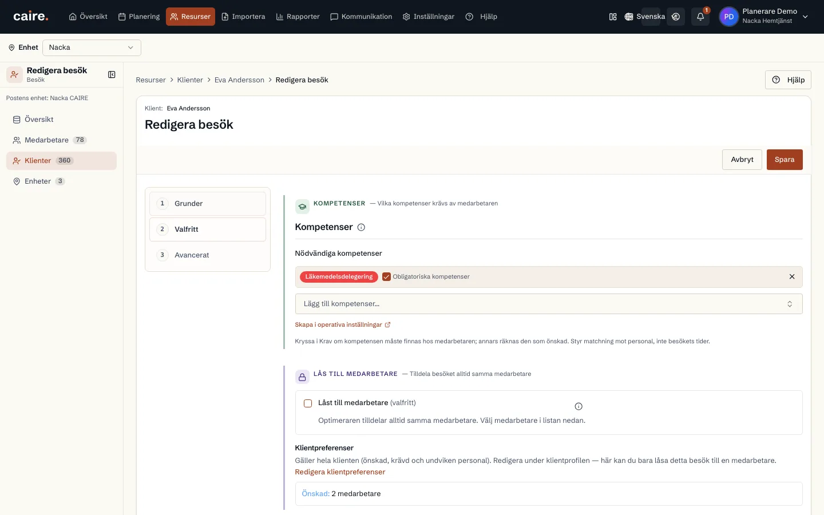Screen dimensions: 824x515
Task: Open Enheter in the sidebar
Action: click(61, 181)
